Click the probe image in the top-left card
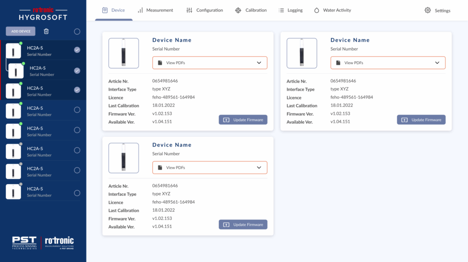This screenshot has width=468, height=262. pyautogui.click(x=123, y=53)
